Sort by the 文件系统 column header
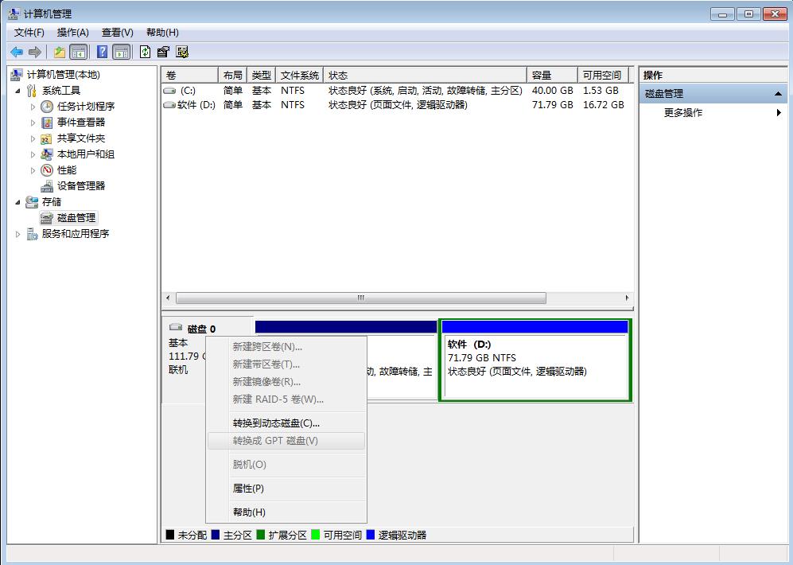Viewport: 793px width, 565px height. click(299, 75)
